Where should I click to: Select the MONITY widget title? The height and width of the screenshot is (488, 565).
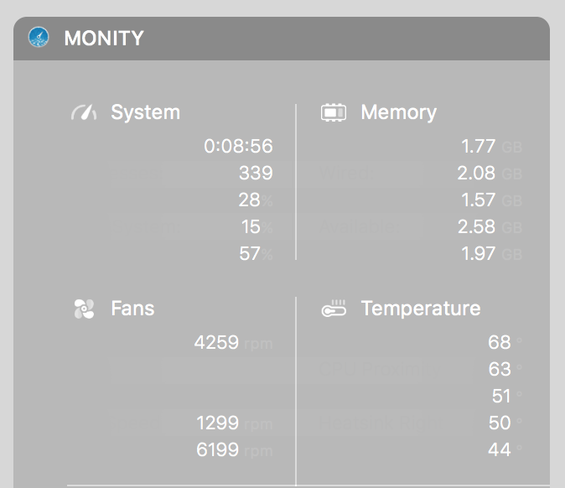tap(104, 38)
